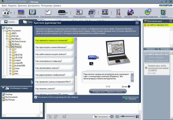Open the OLYMPUS registration link
This screenshot has width=173, height=120.
[158, 68]
